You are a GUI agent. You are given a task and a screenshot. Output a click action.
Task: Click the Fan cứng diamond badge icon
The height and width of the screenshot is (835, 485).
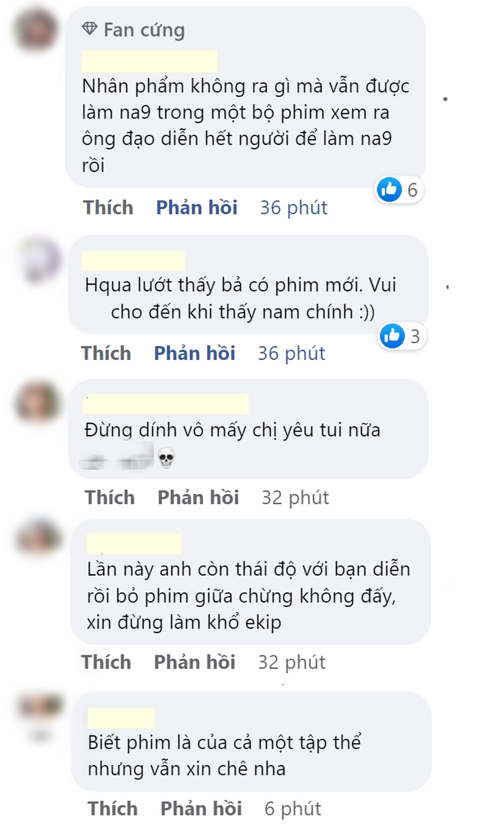coord(90,29)
